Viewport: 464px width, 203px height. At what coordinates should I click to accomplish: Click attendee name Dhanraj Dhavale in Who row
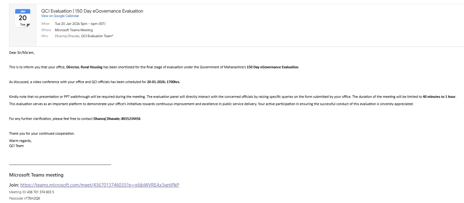pyautogui.click(x=67, y=36)
